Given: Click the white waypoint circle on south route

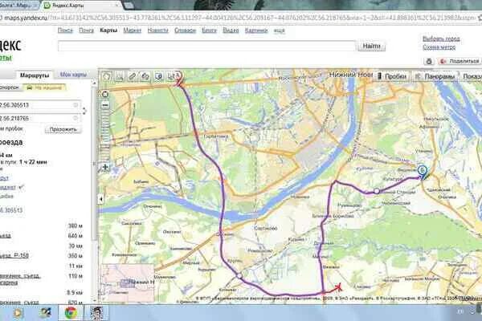Looking at the screenshot, I should coord(239,276).
